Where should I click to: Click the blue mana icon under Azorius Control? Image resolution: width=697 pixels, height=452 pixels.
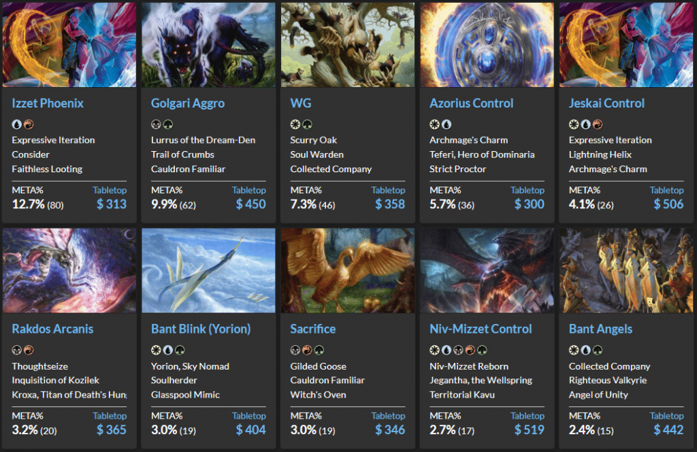(447, 125)
